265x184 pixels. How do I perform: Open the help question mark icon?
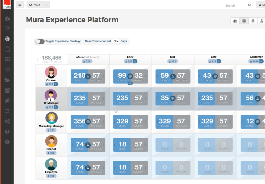(7, 132)
